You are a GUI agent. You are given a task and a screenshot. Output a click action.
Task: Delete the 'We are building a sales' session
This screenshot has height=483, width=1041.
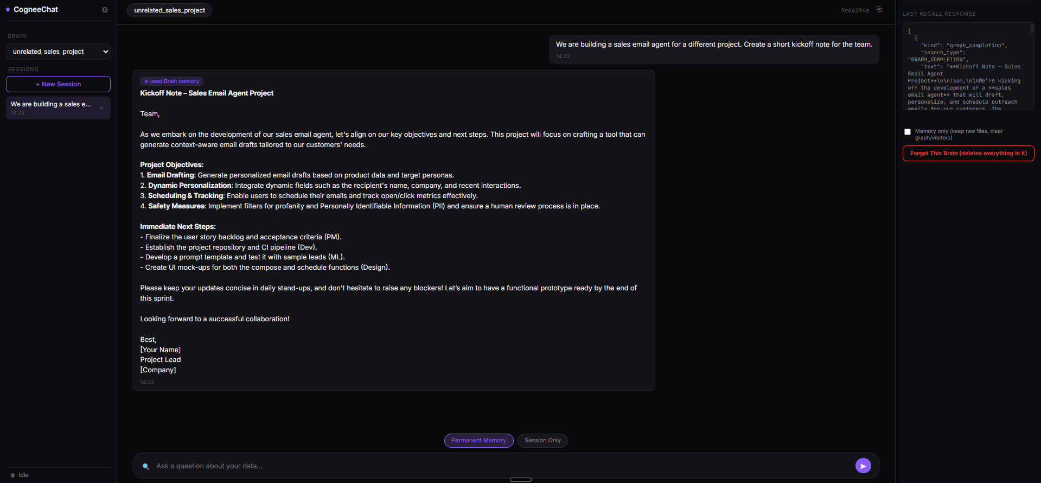point(101,108)
